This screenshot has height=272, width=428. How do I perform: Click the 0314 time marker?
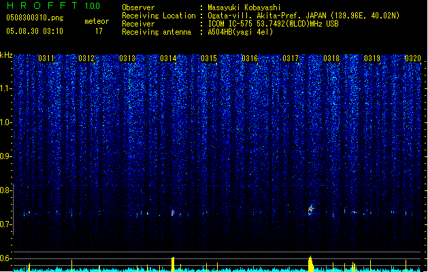pos(168,58)
